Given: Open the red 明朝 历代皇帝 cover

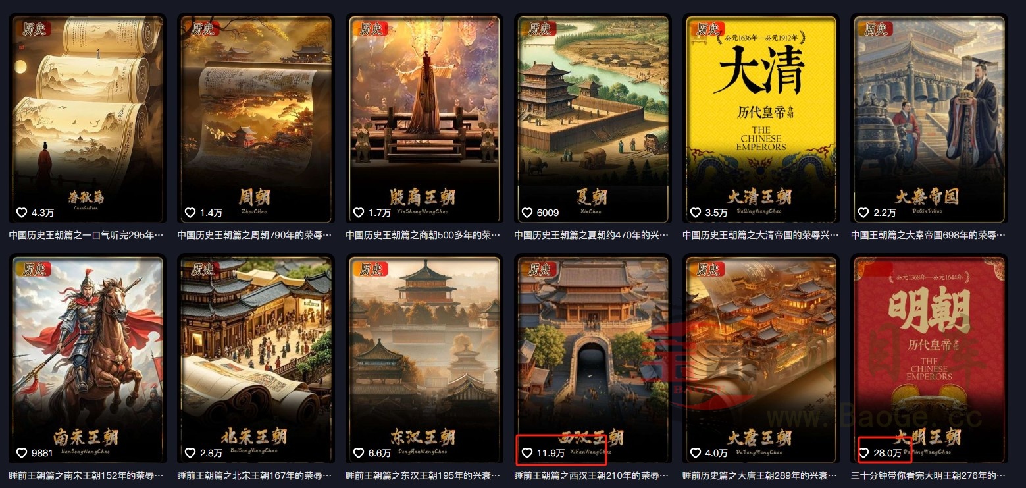Looking at the screenshot, I should point(929,359).
